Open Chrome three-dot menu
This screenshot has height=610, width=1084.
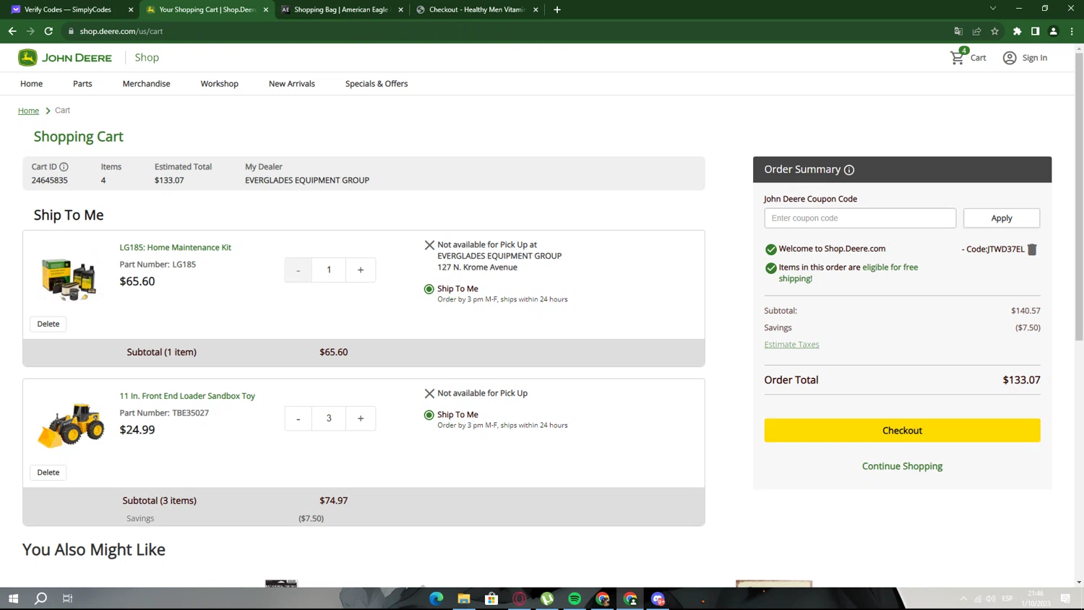pos(1072,31)
